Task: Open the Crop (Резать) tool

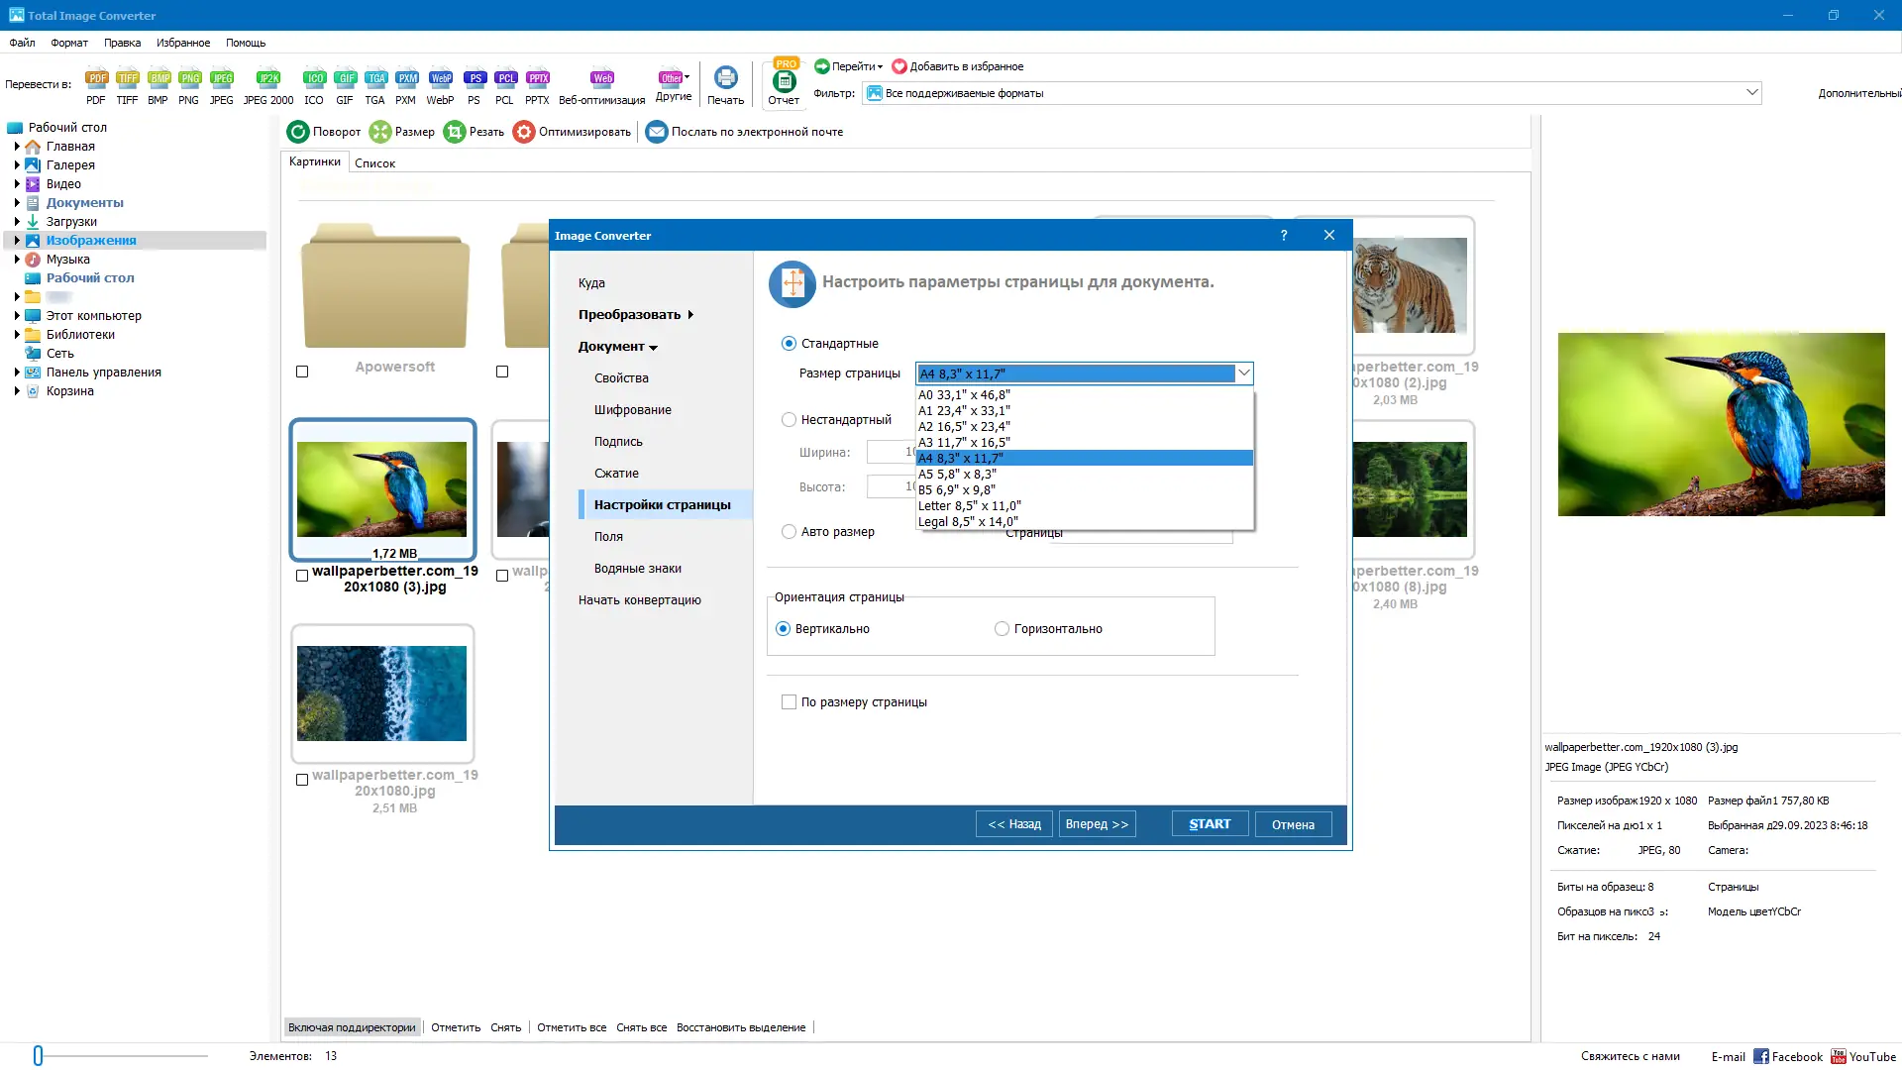Action: (455, 132)
